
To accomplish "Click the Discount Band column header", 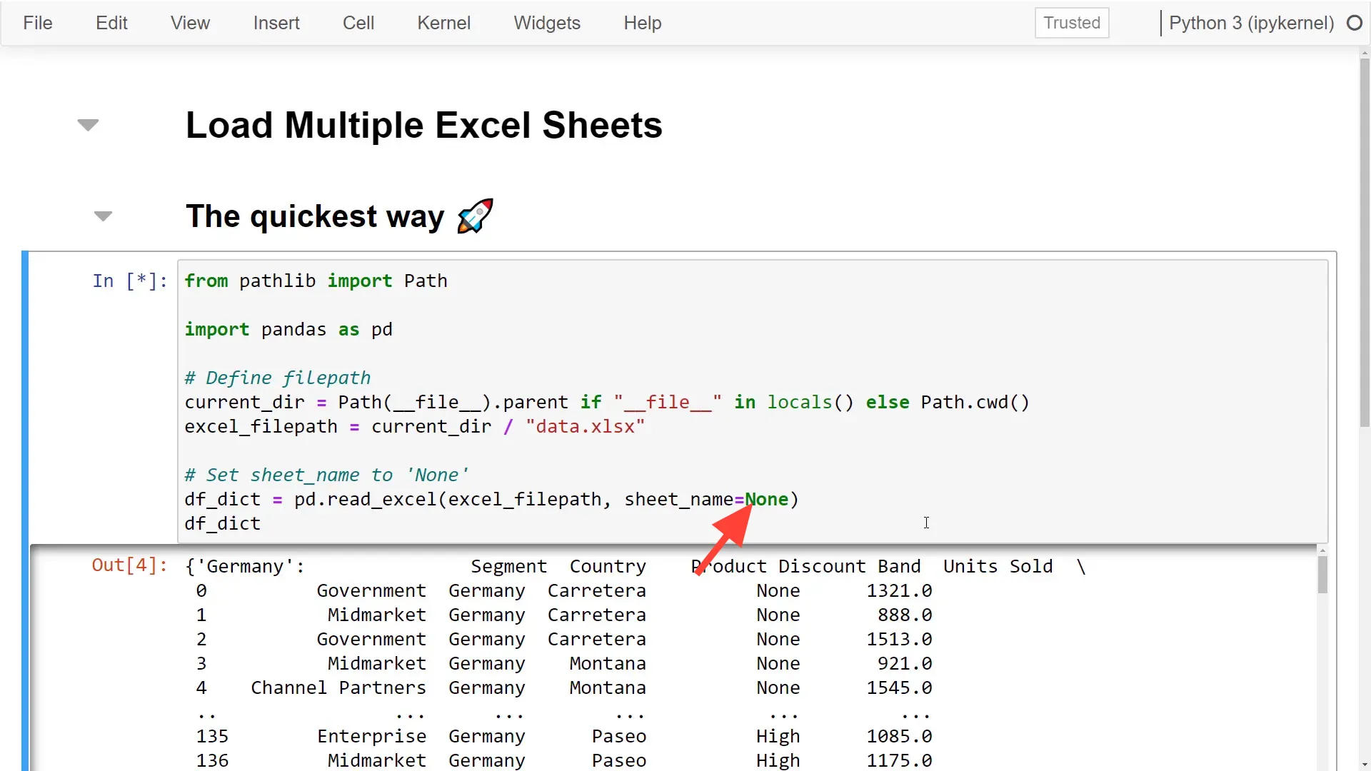I will click(x=849, y=567).
